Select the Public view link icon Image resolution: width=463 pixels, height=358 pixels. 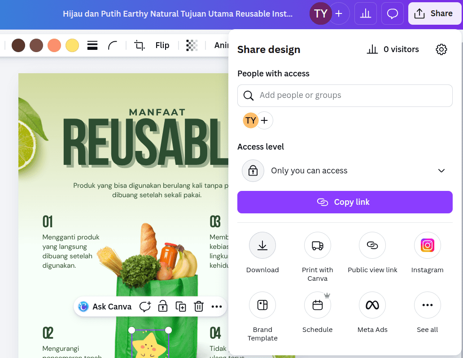(372, 245)
